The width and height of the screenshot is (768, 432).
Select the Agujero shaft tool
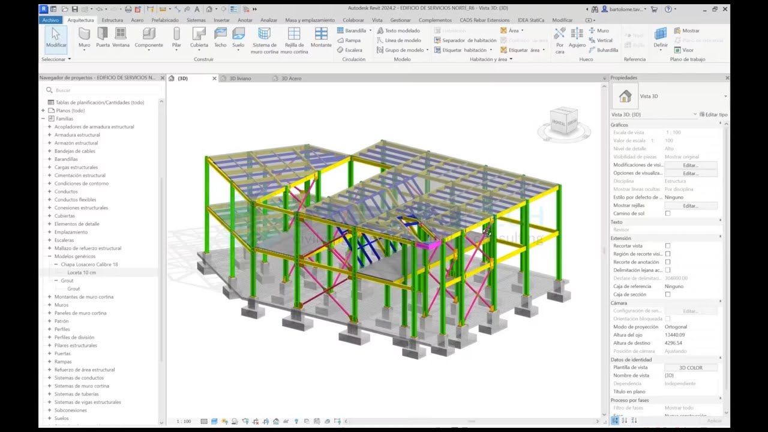577,37
